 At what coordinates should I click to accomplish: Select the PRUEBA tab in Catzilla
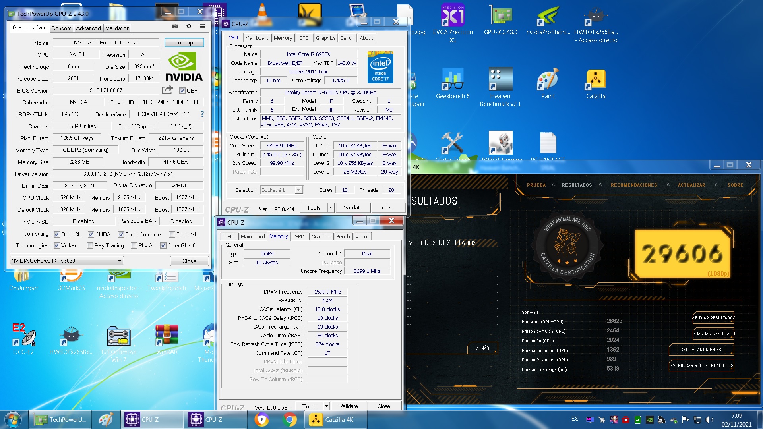(x=536, y=185)
